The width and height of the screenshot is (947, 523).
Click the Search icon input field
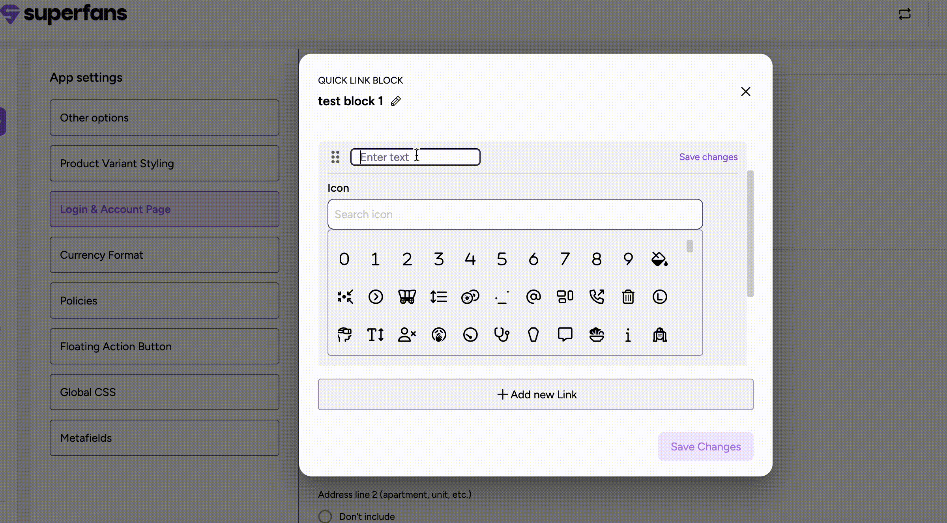pos(515,214)
